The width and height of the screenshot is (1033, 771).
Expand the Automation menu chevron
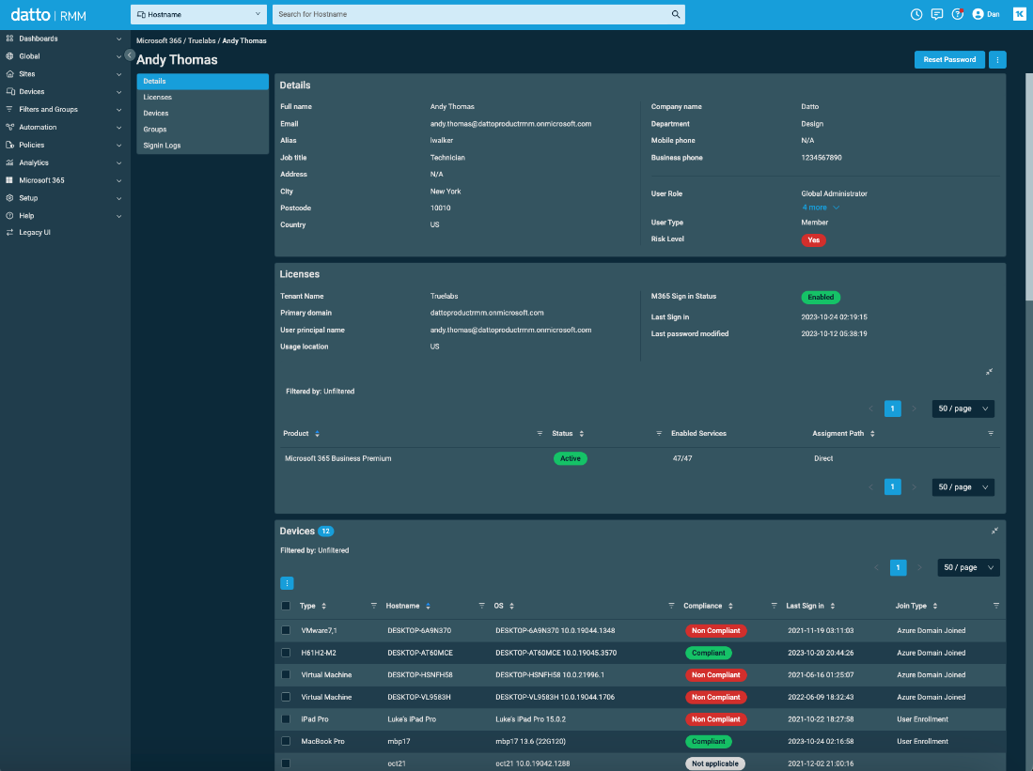[118, 127]
